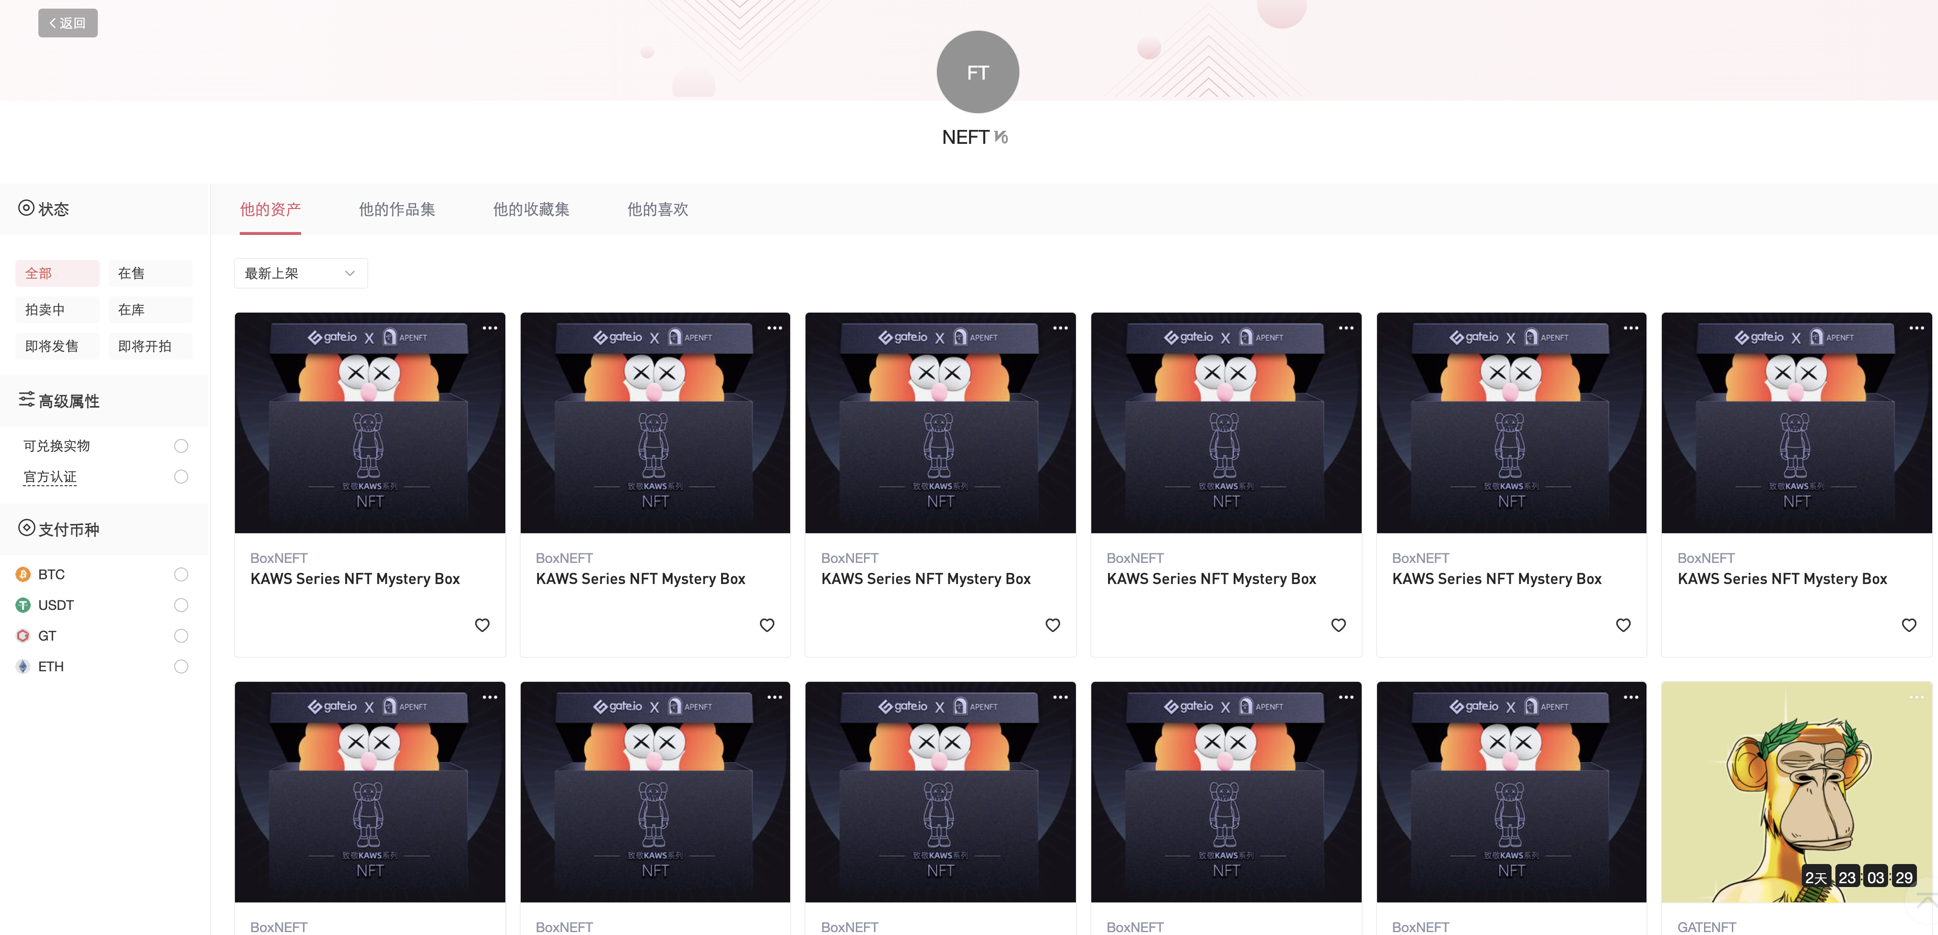Screen dimensions: 1938x935
Task: Select the 在售 status filter
Action: [150, 273]
